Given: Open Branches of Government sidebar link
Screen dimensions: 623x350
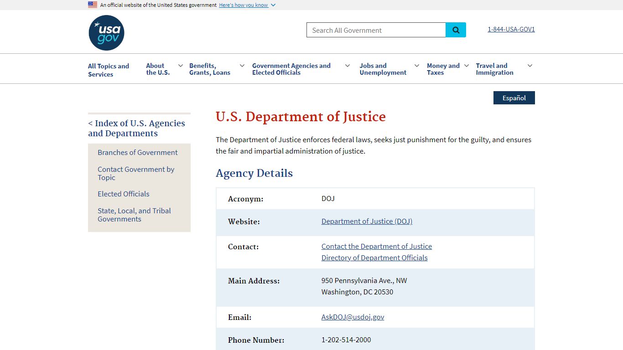Looking at the screenshot, I should tap(138, 153).
